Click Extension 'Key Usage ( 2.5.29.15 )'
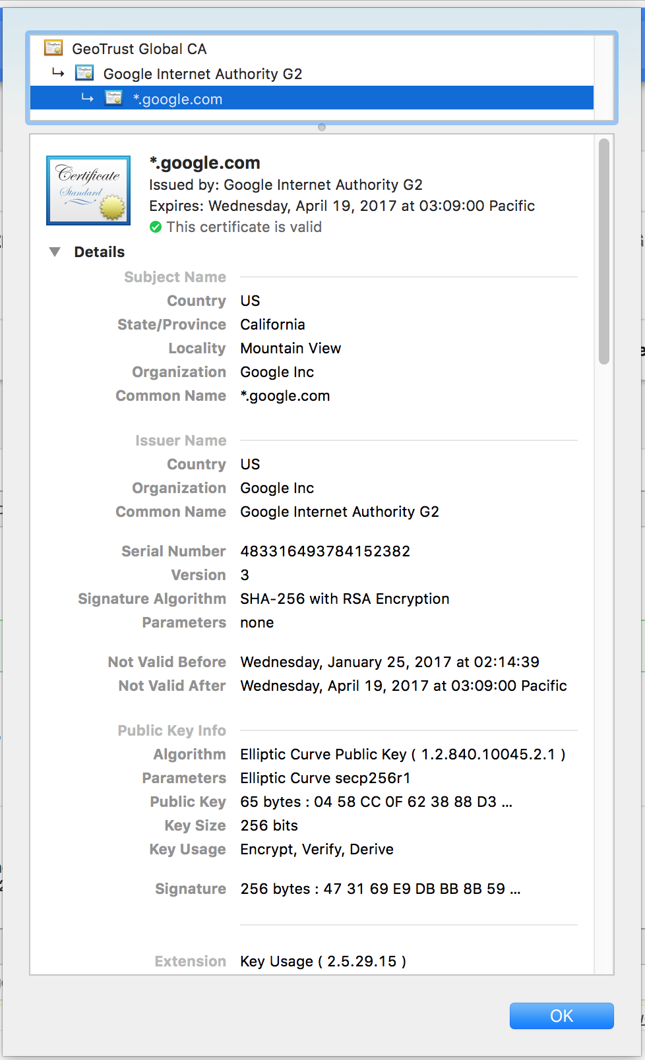Screen dimensions: 645x1060 pyautogui.click(x=323, y=962)
